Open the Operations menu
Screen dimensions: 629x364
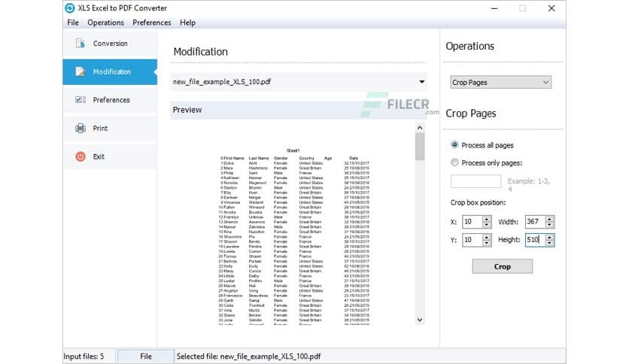point(105,23)
